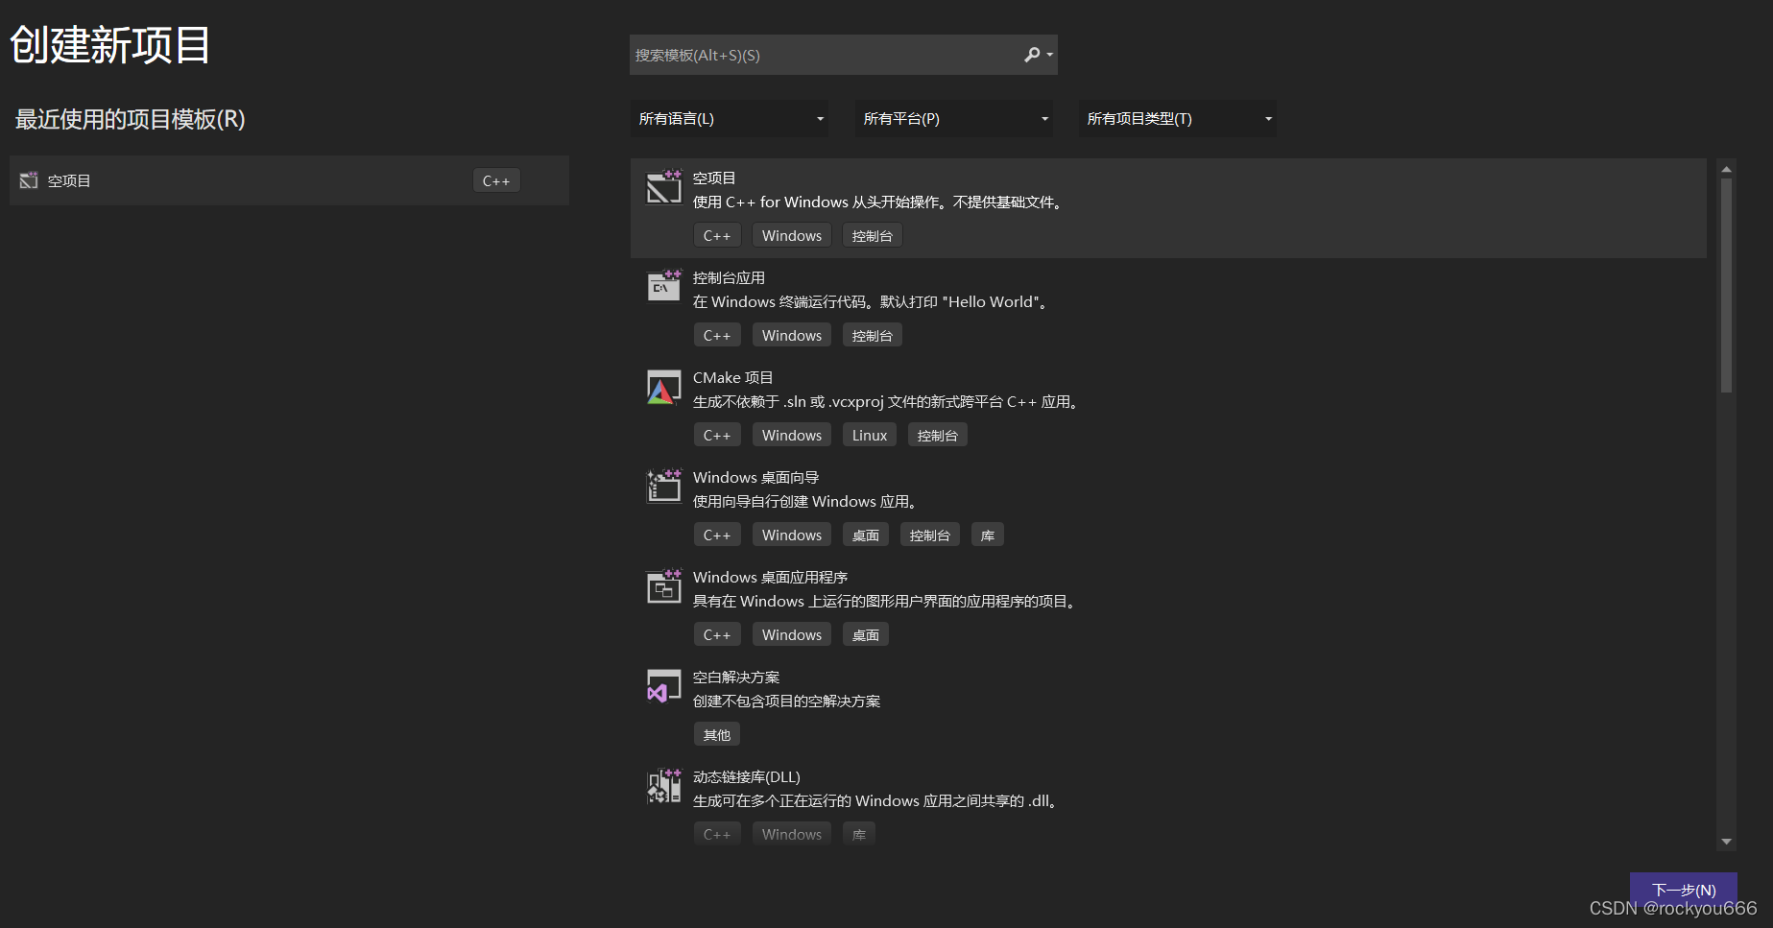Viewport: 1773px width, 928px height.
Task: Select the Windows 桌面向导 template title
Action: coord(755,477)
